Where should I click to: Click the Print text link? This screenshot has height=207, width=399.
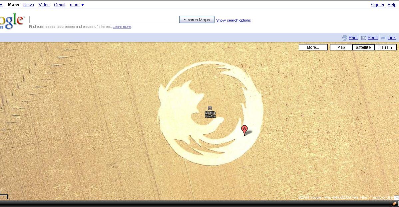353,38
